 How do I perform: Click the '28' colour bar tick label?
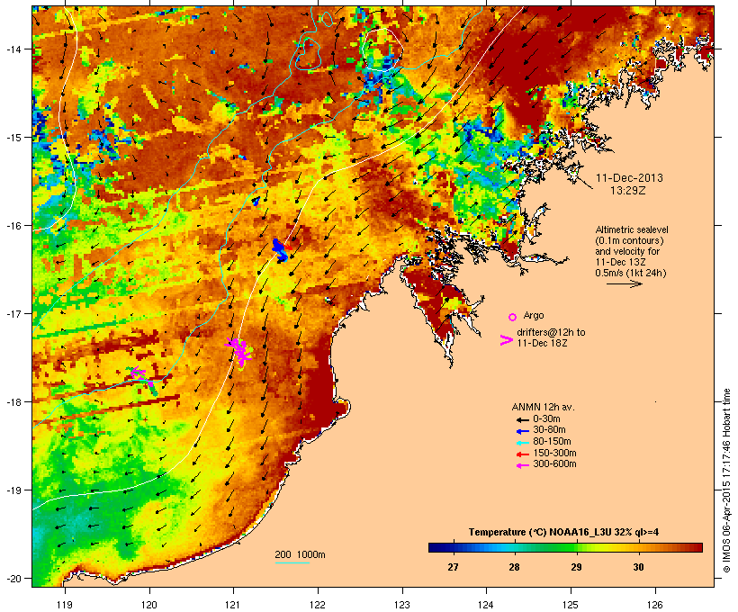[514, 567]
